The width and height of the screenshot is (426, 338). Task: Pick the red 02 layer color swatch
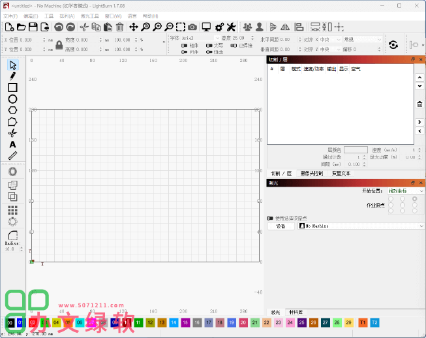33,322
